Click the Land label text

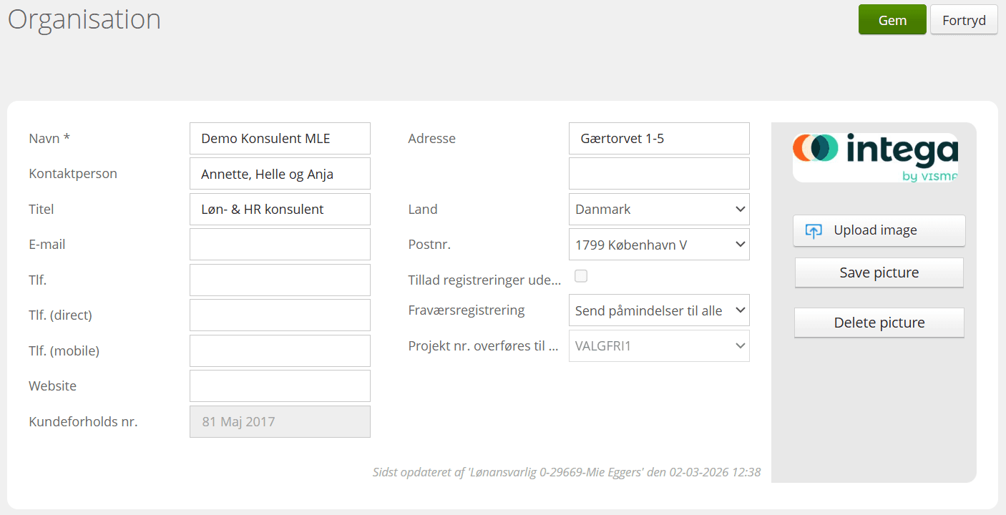[423, 210]
